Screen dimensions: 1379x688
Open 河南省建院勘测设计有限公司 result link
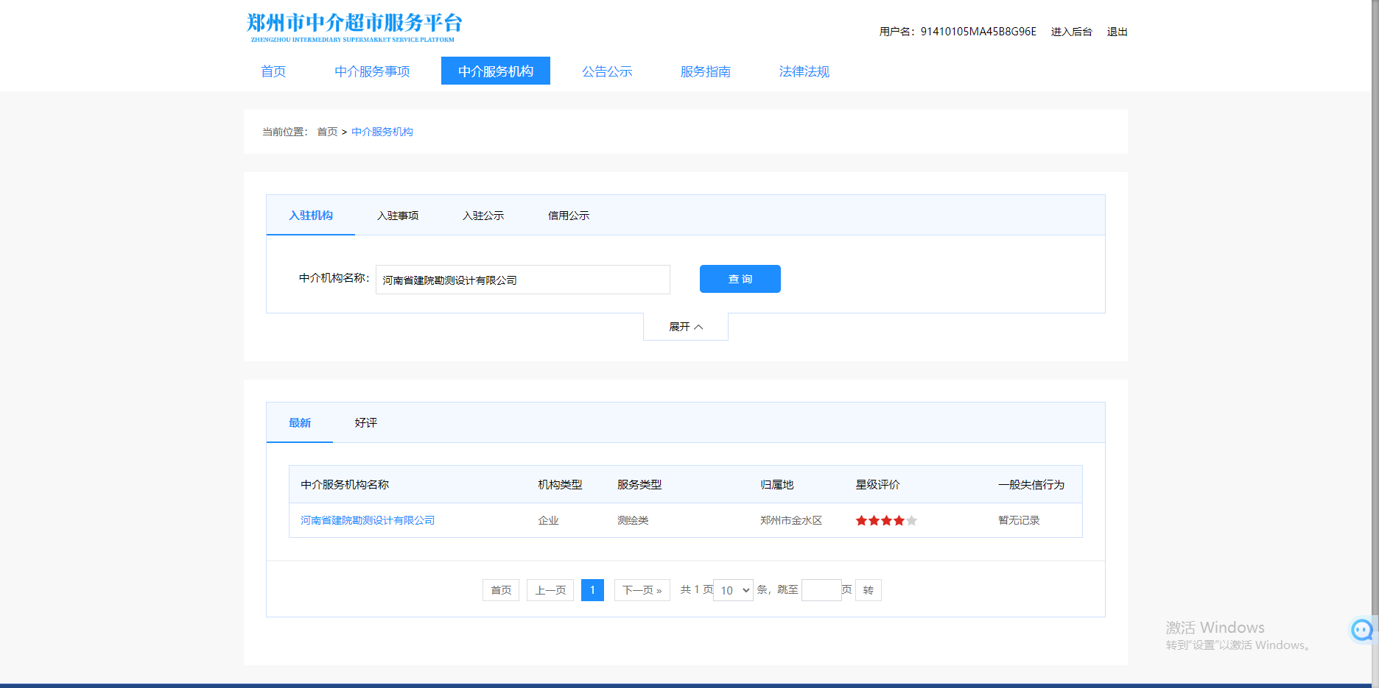pos(368,520)
